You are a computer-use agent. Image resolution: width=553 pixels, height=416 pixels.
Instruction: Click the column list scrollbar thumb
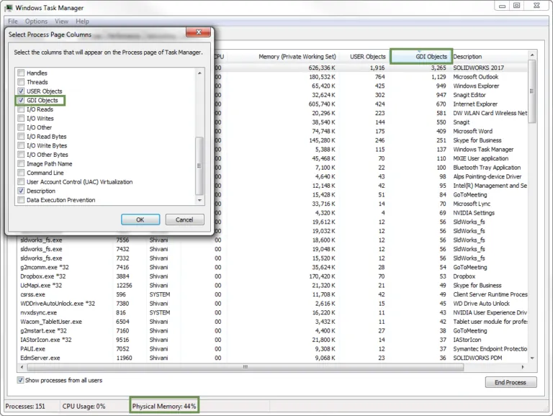pyautogui.click(x=199, y=166)
